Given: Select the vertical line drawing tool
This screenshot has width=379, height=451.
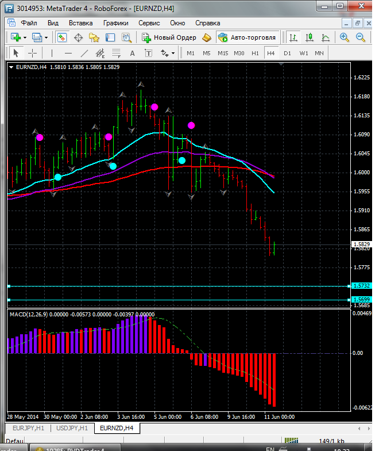Looking at the screenshot, I should (x=52, y=53).
